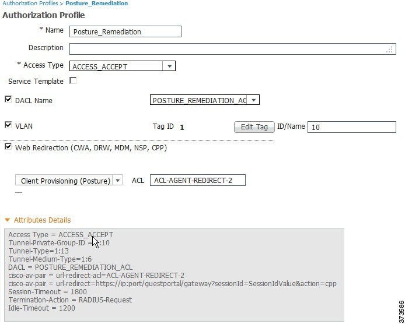Click the Name input field
The image size is (405, 324).
(x=125, y=31)
